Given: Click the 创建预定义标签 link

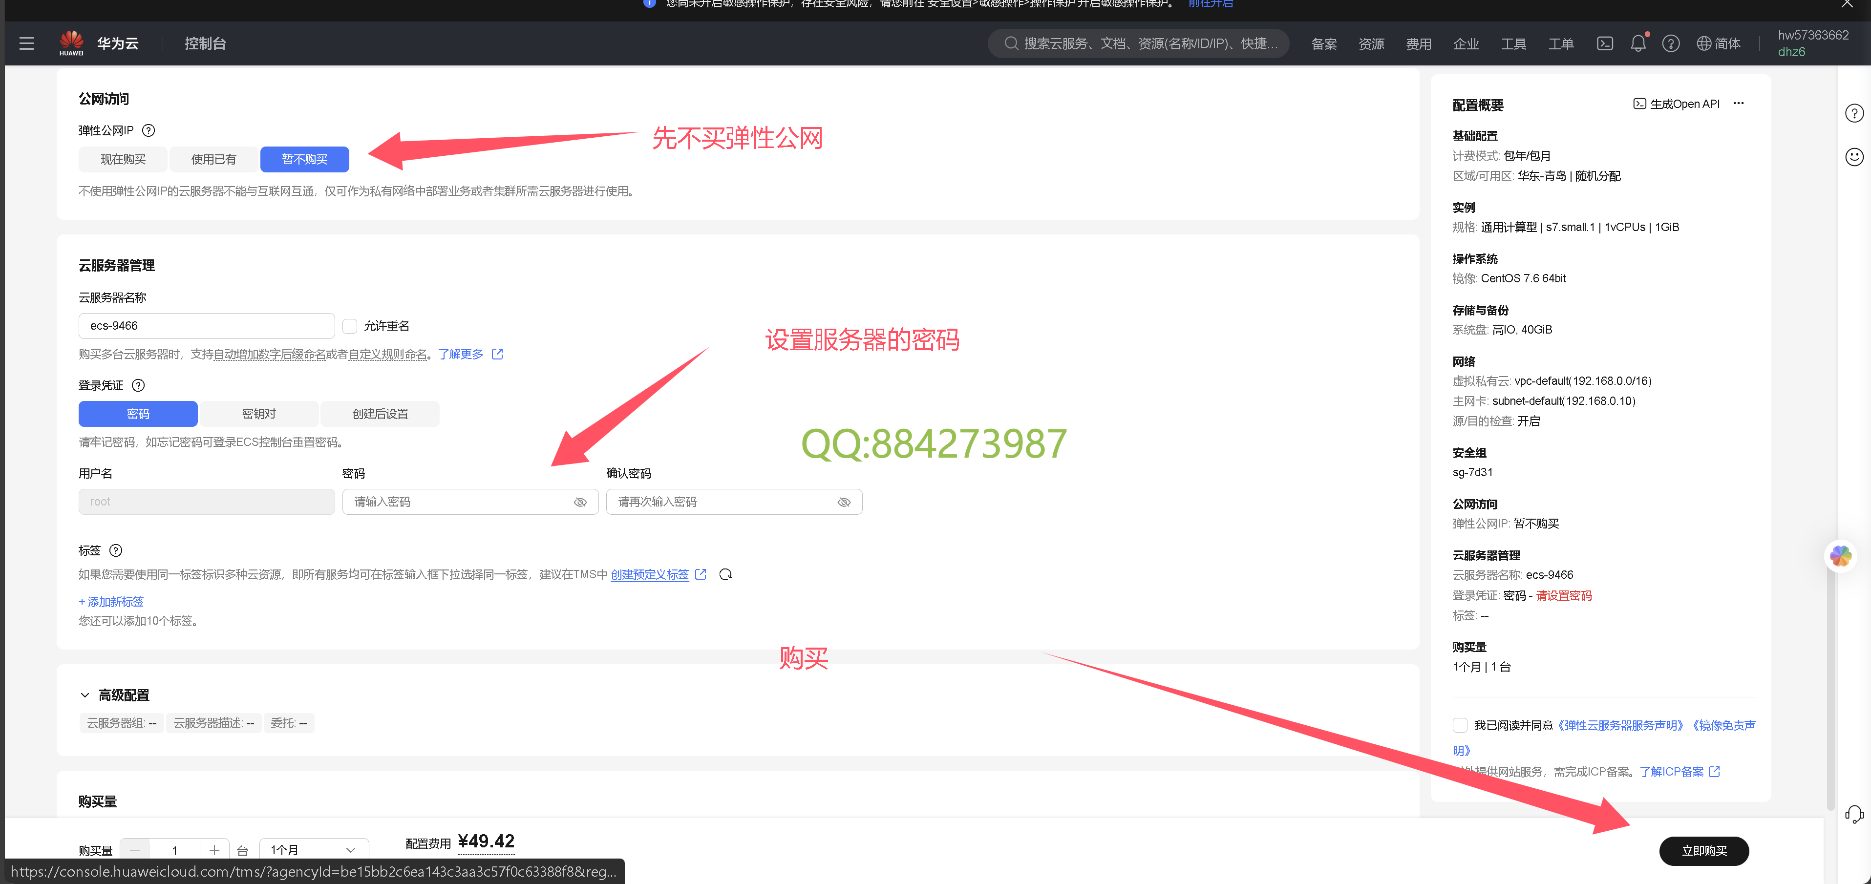Looking at the screenshot, I should [x=649, y=574].
